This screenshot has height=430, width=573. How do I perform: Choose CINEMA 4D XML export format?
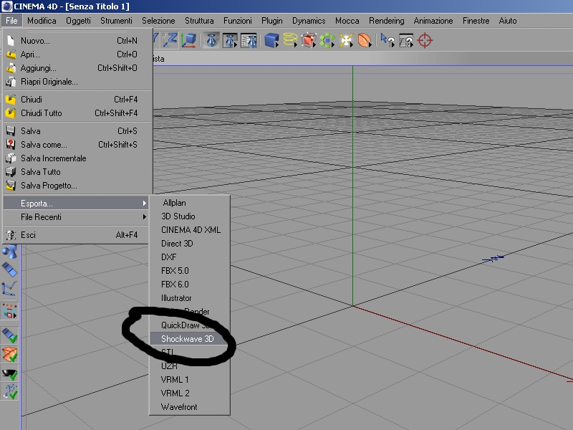pos(190,229)
